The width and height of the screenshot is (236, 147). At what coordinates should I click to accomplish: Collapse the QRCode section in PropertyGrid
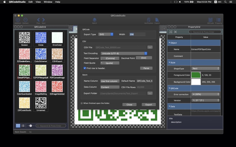pos(169,88)
